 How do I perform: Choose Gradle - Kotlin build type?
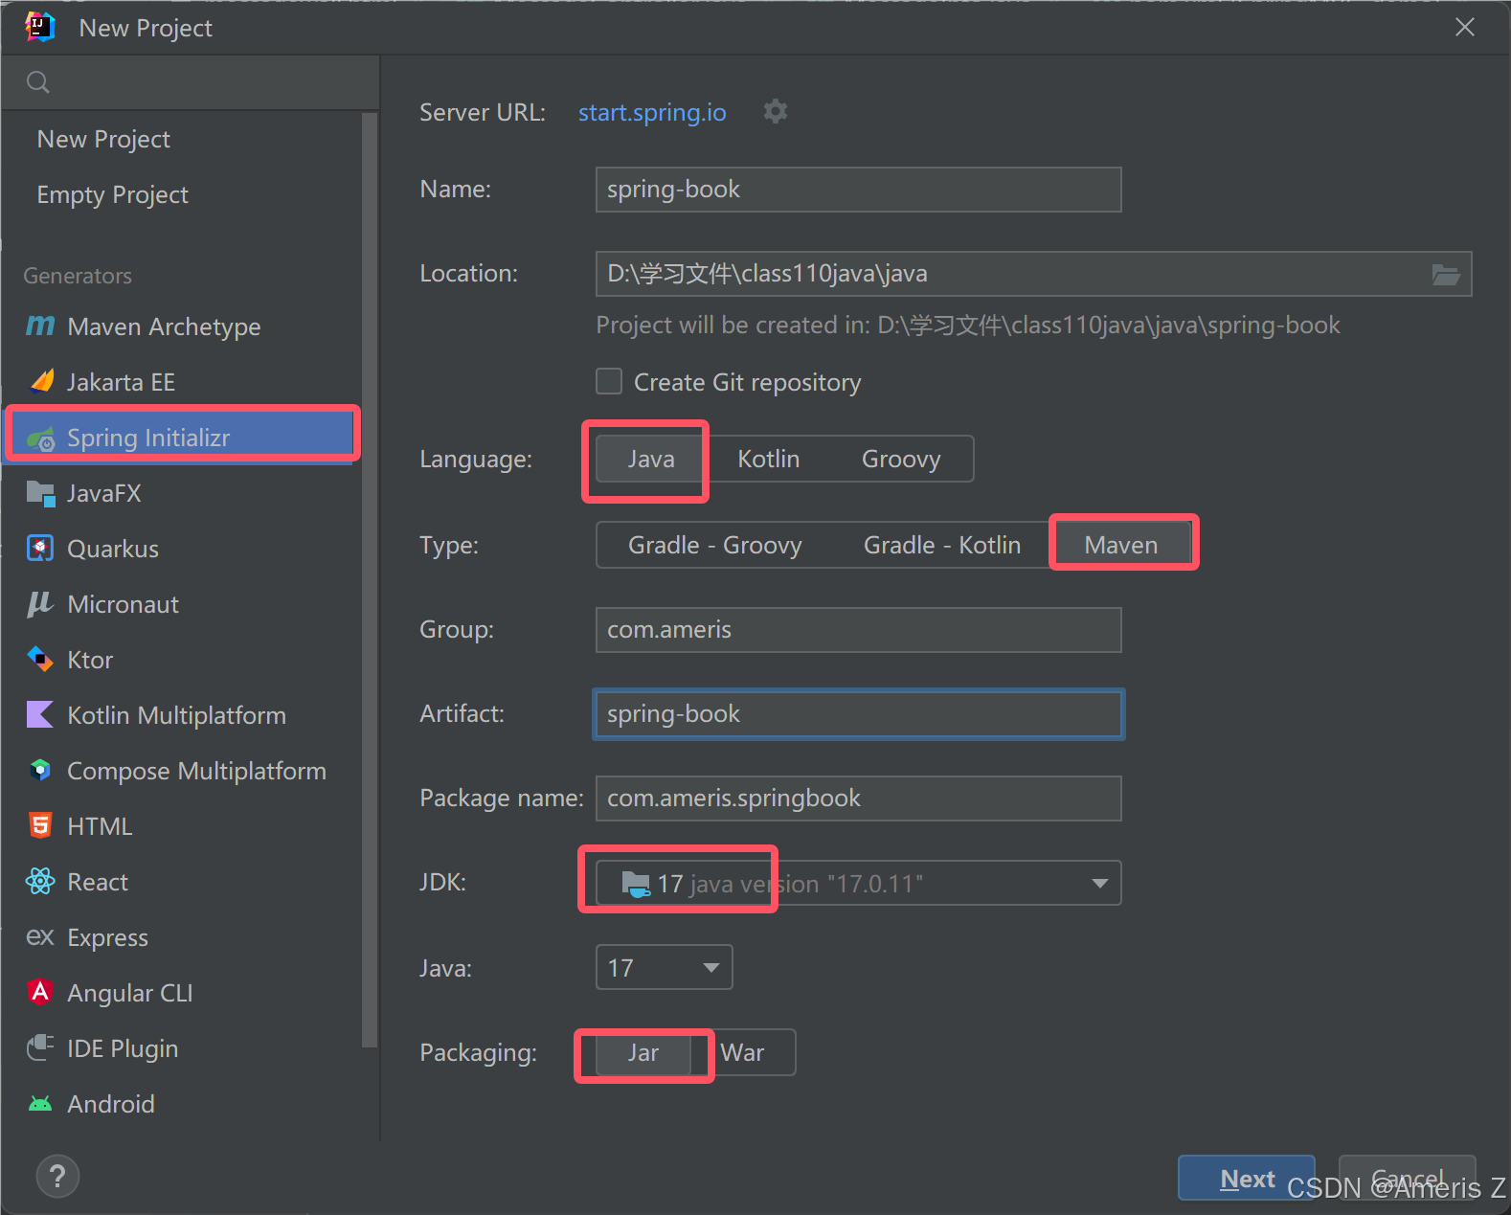[x=941, y=546]
